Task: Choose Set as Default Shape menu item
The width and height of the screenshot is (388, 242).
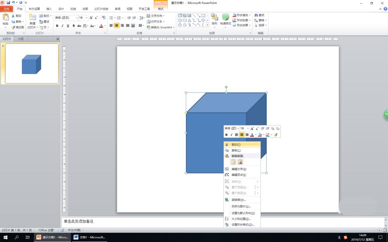Action: (x=242, y=213)
